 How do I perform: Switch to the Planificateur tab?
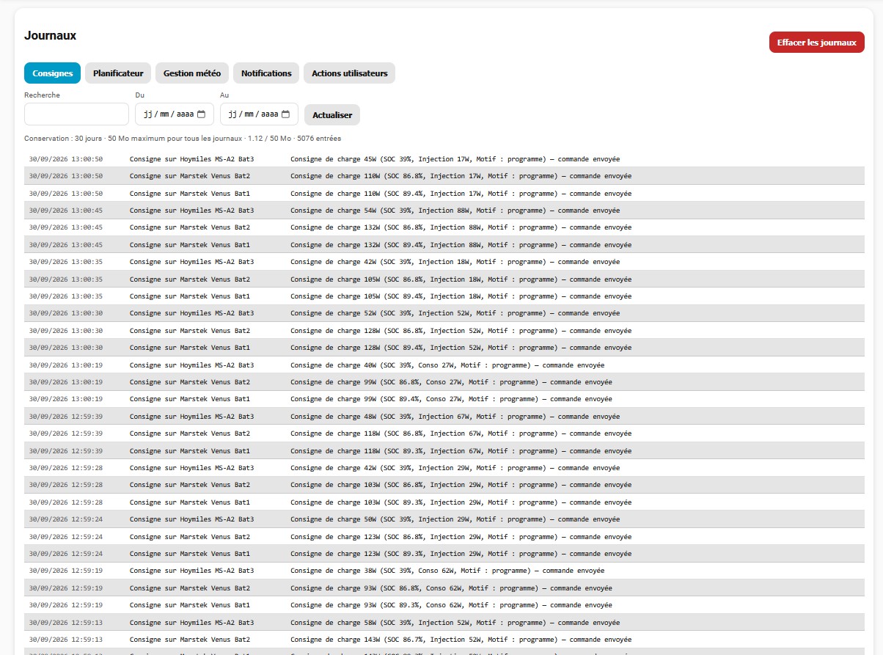tap(118, 73)
